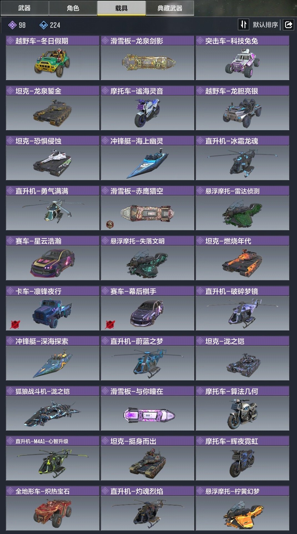
Task: Switch to the 角色 tab
Action: [73, 8]
